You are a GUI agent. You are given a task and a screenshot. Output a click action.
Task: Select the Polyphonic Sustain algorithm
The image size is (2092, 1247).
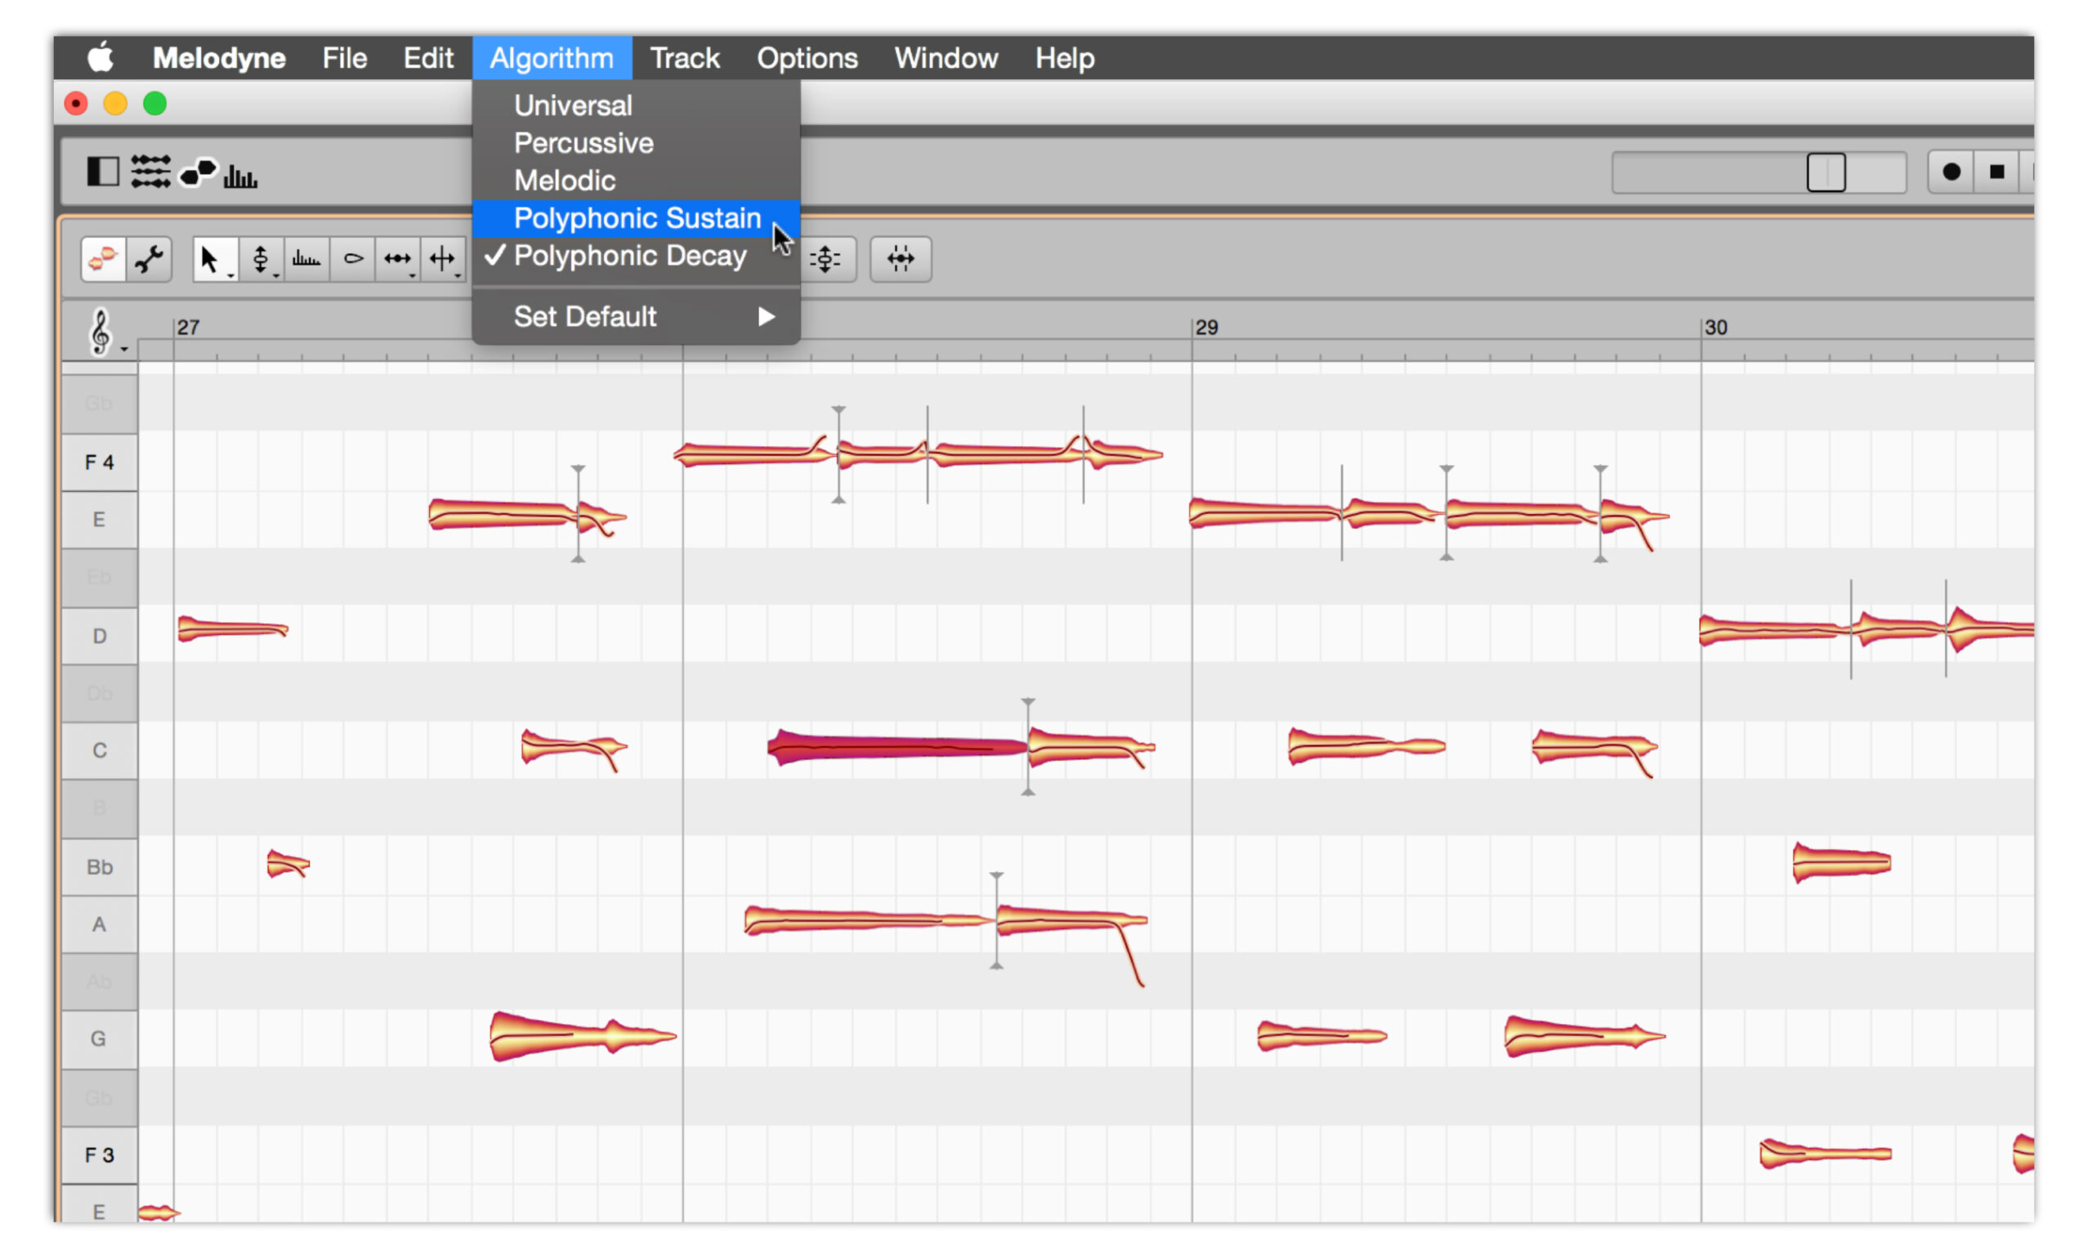635,218
